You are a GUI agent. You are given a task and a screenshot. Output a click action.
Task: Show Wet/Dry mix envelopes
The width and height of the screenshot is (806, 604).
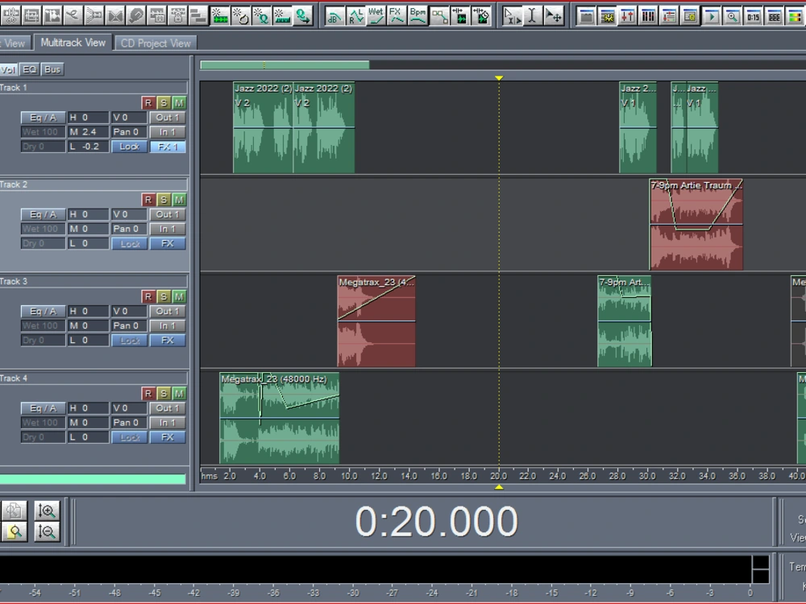click(x=376, y=15)
